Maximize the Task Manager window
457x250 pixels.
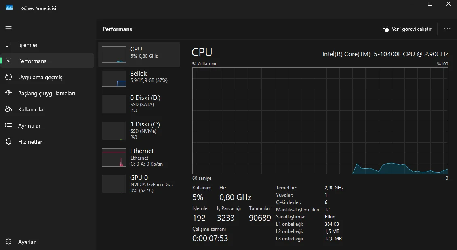click(430, 4)
